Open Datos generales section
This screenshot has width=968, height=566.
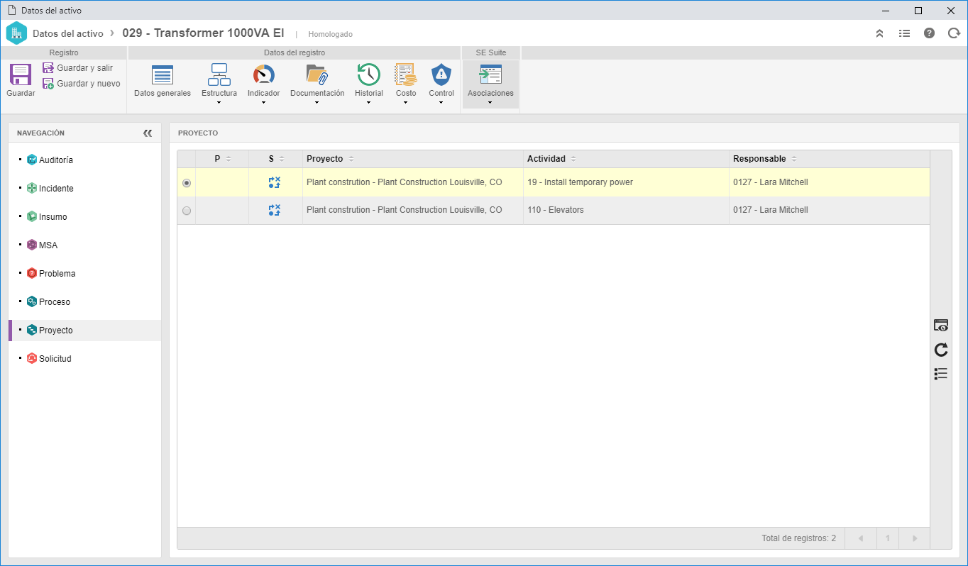click(x=163, y=81)
